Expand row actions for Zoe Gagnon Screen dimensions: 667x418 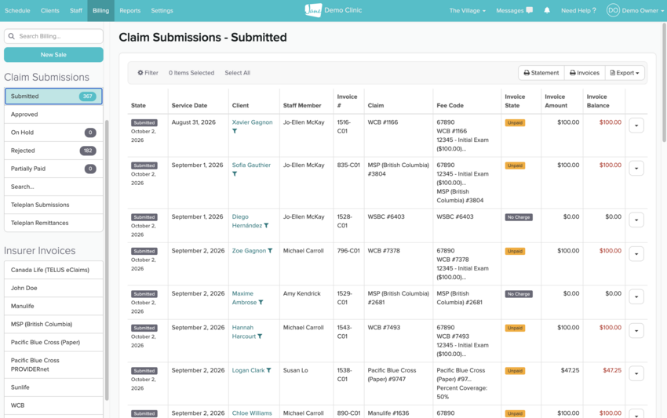click(636, 254)
